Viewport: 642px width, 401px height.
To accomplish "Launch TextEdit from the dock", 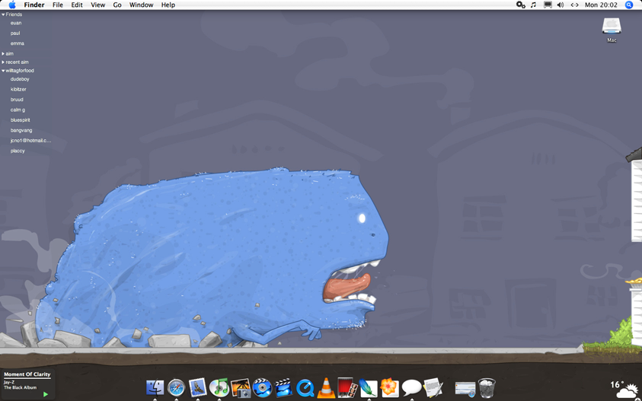I will click(x=433, y=387).
